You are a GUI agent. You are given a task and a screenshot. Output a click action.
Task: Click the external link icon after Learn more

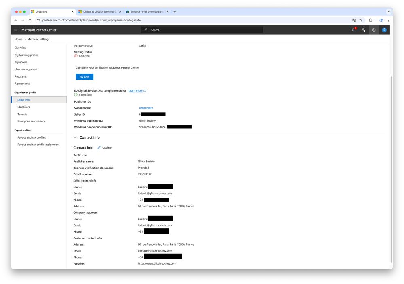145,90
